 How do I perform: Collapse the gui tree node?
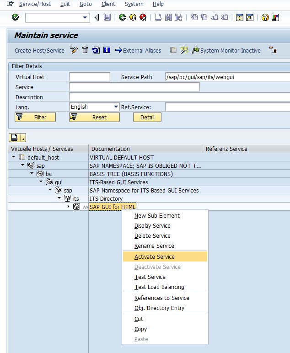click(41, 182)
